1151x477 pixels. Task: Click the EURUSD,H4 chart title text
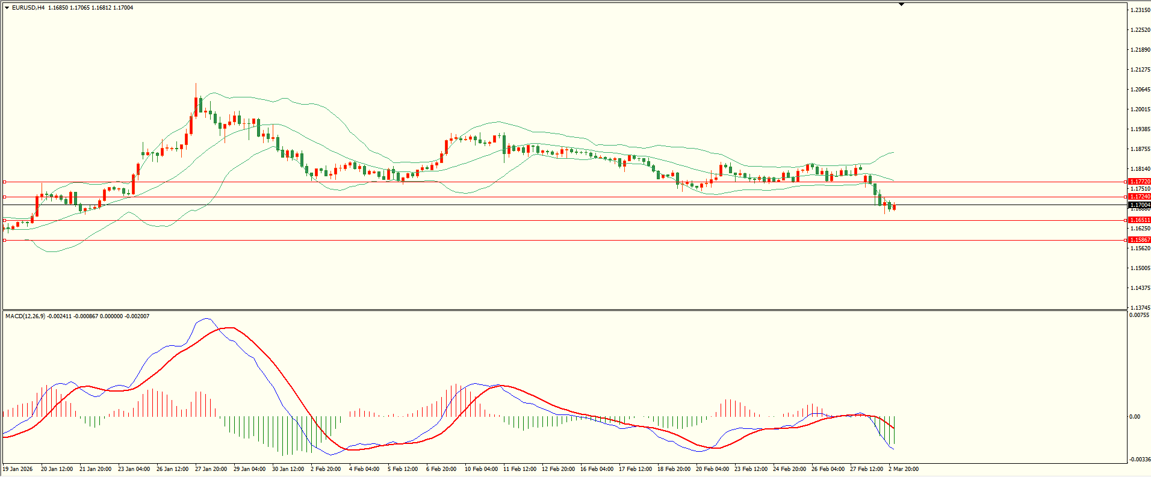pos(28,8)
